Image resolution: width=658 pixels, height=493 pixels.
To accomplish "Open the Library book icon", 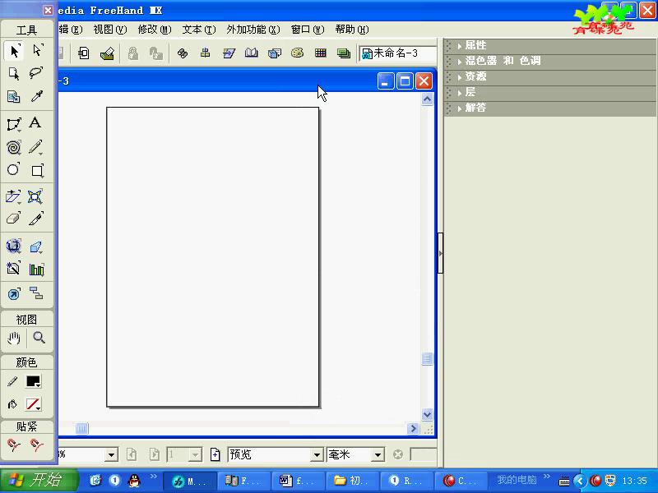I will [x=252, y=53].
